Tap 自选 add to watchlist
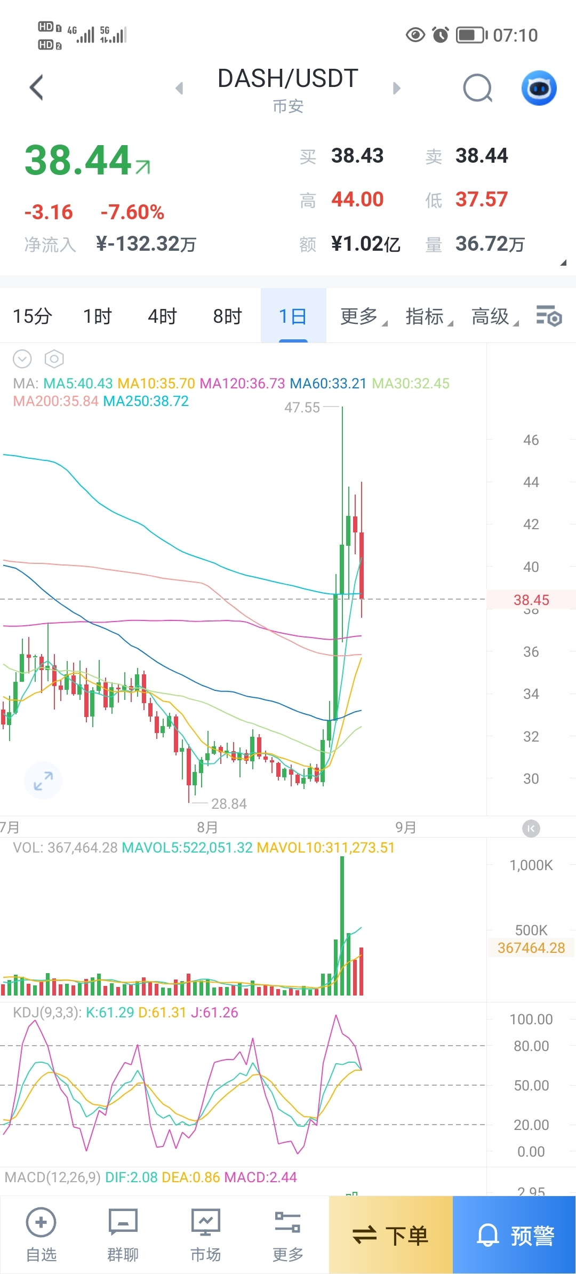This screenshot has height=1274, width=576. 41,1235
